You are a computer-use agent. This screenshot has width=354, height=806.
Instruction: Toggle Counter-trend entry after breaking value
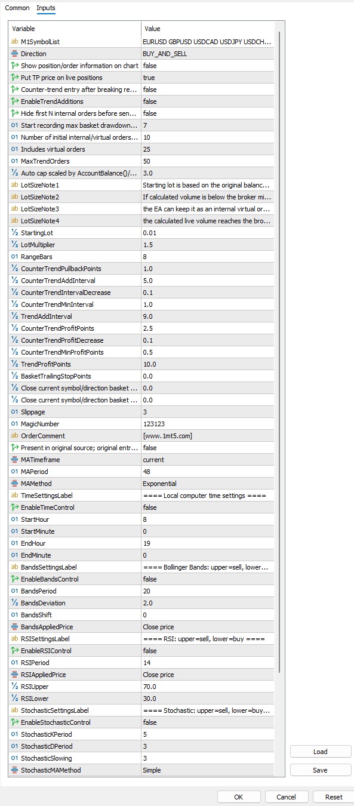tap(207, 90)
